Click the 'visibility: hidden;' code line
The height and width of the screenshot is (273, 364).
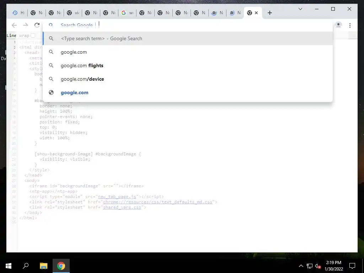pos(63,133)
